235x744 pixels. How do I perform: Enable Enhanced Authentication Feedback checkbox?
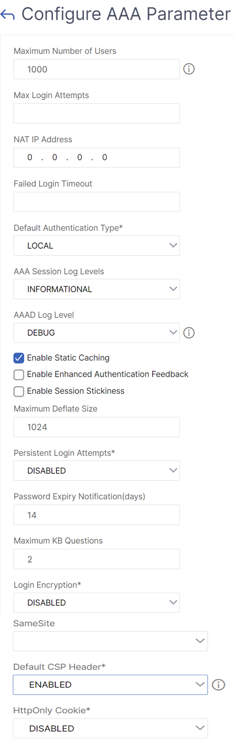[19, 374]
